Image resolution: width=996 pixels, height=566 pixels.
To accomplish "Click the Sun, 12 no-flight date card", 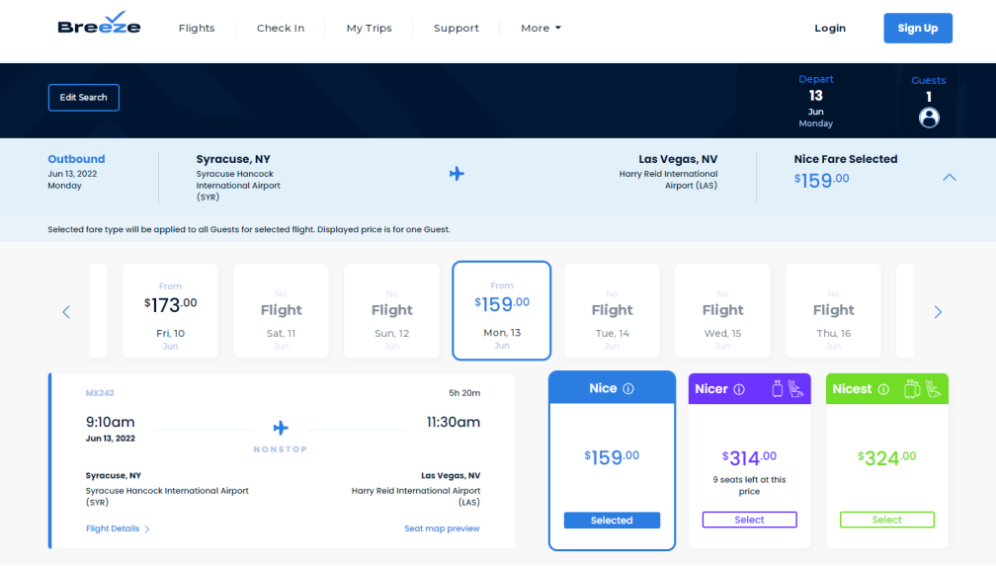I will pos(392,310).
